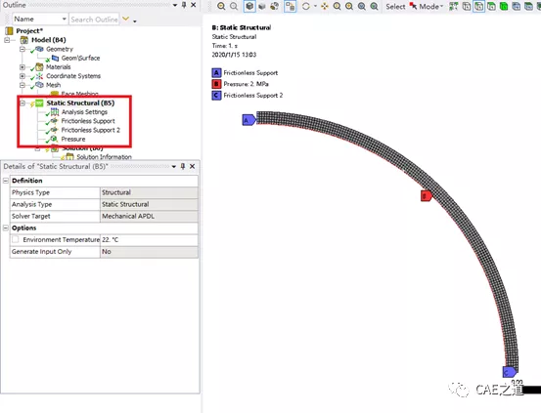Image resolution: width=541 pixels, height=413 pixels.
Task: Click the Mode selection cursor icon
Action: pos(413,6)
